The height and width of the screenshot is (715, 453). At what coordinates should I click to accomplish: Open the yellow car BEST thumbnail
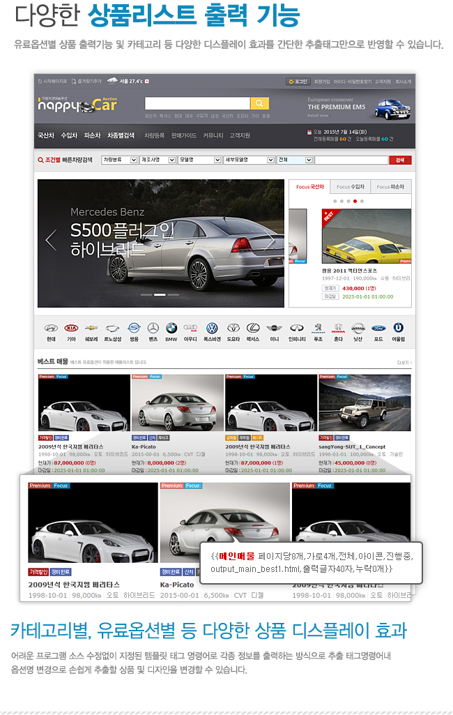click(x=367, y=236)
